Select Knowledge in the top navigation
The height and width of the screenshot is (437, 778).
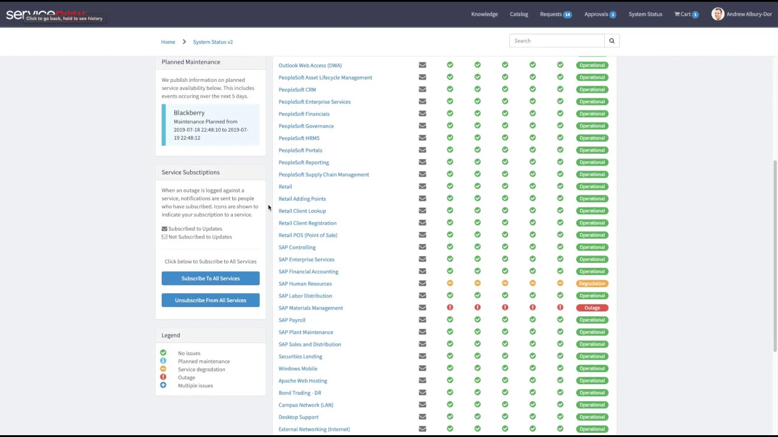pyautogui.click(x=484, y=14)
